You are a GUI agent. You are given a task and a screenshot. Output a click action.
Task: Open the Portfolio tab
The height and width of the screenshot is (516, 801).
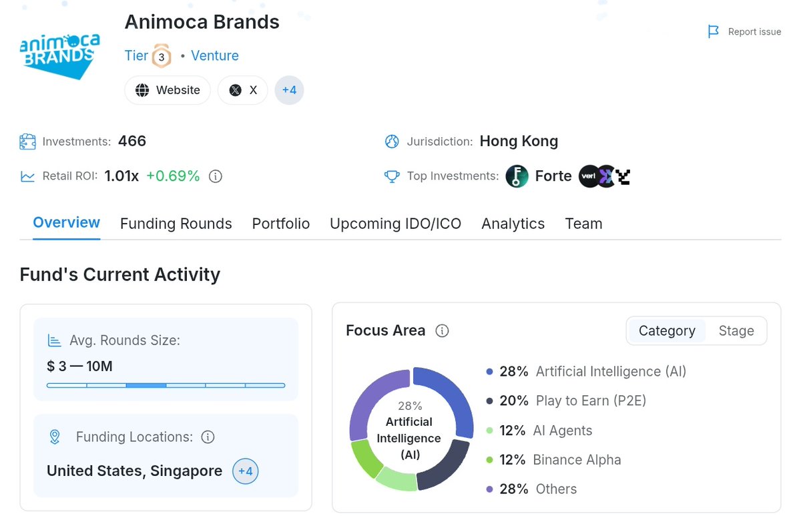pos(281,224)
